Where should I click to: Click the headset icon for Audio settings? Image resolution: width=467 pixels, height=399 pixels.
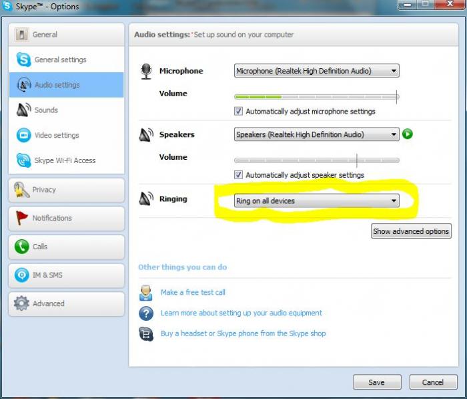[24, 85]
